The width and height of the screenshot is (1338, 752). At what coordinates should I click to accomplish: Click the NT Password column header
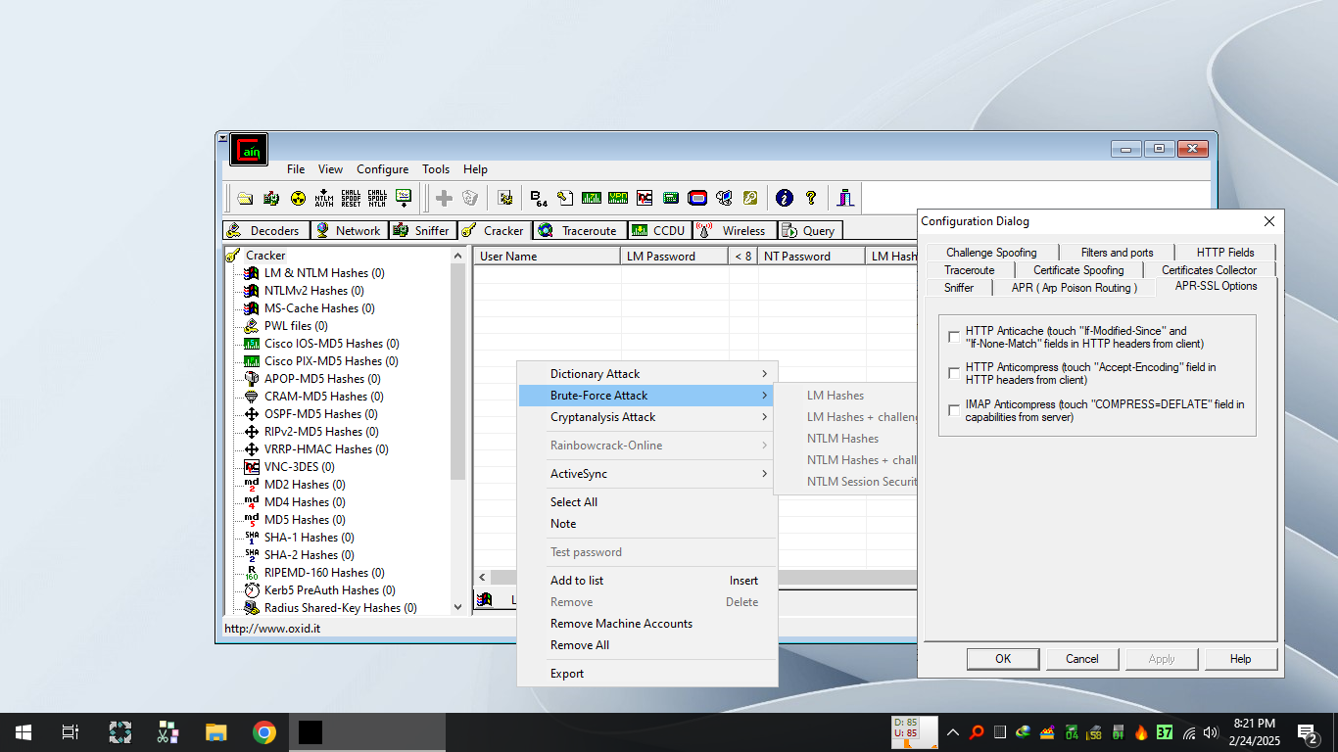coord(812,257)
